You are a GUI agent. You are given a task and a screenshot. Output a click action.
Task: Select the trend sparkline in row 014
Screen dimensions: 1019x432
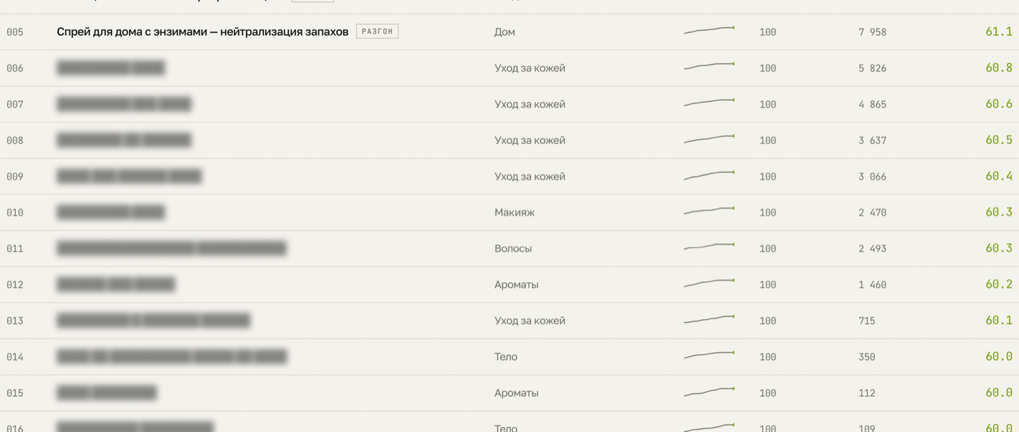(x=709, y=355)
